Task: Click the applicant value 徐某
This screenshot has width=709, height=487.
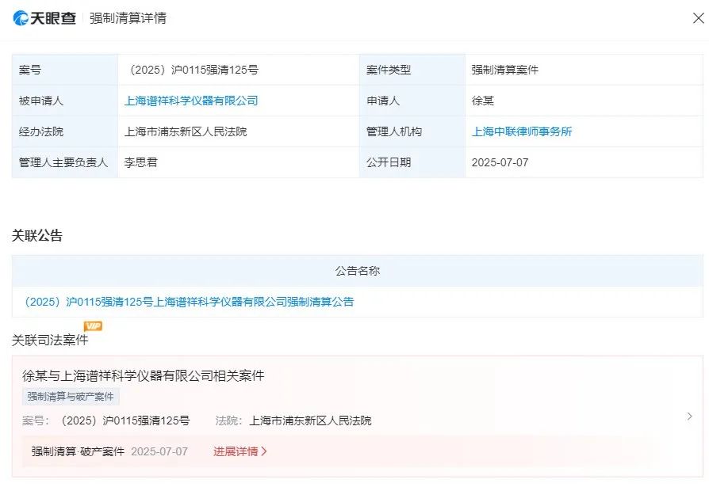Action: (482, 101)
